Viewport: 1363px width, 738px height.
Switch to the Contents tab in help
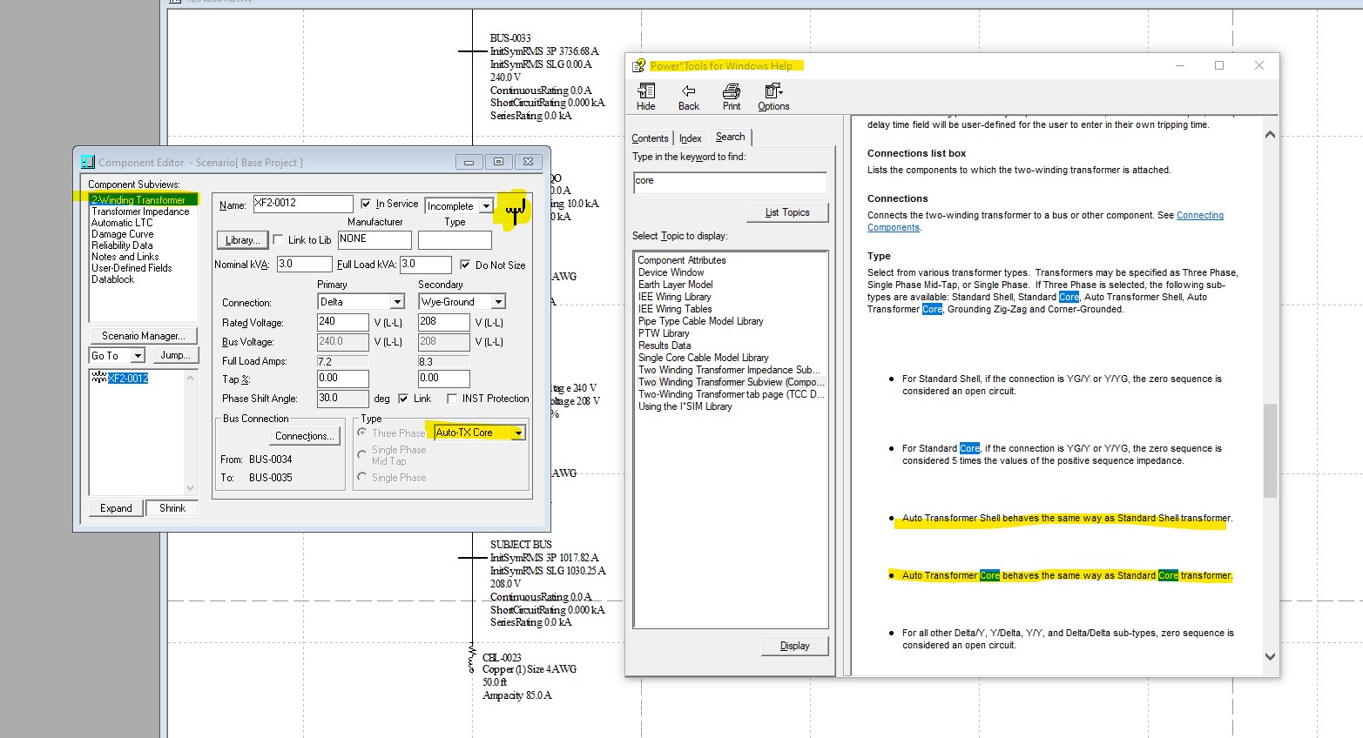click(x=650, y=138)
